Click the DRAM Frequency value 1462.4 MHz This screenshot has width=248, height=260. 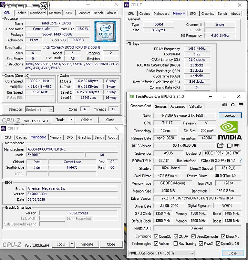pyautogui.click(x=197, y=49)
